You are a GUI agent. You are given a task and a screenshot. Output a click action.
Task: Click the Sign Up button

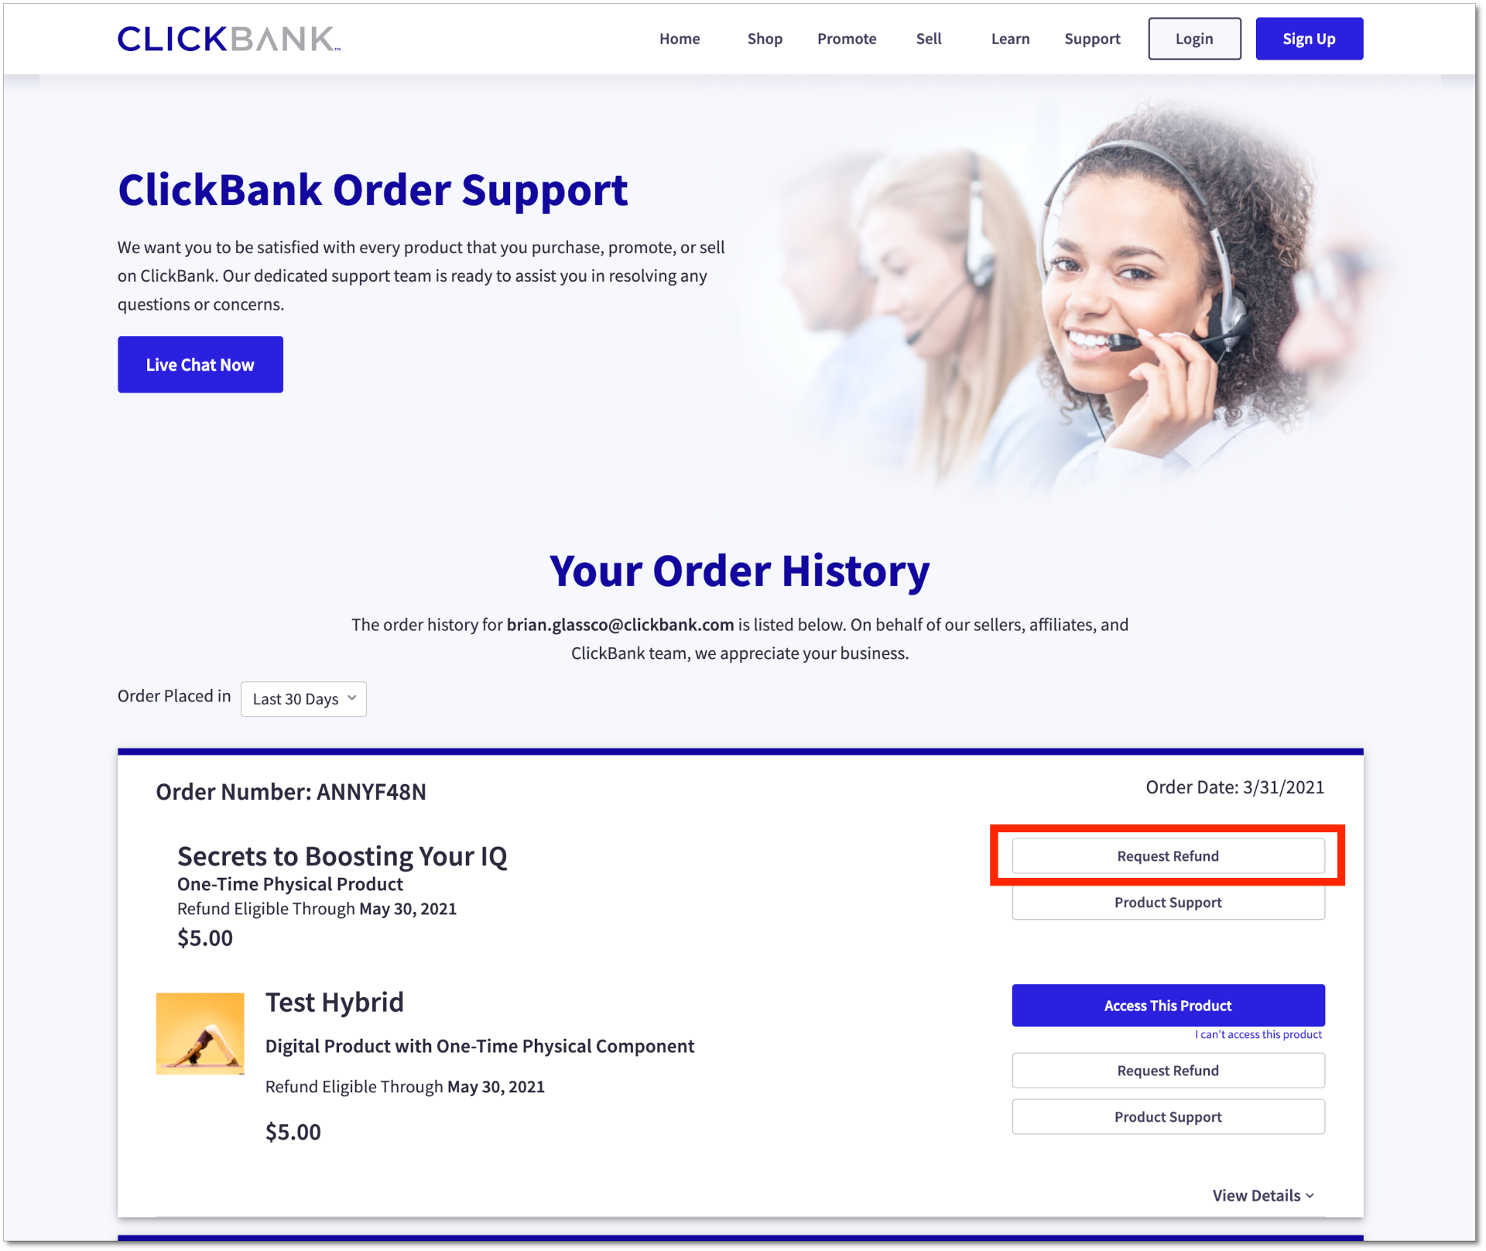coord(1309,39)
